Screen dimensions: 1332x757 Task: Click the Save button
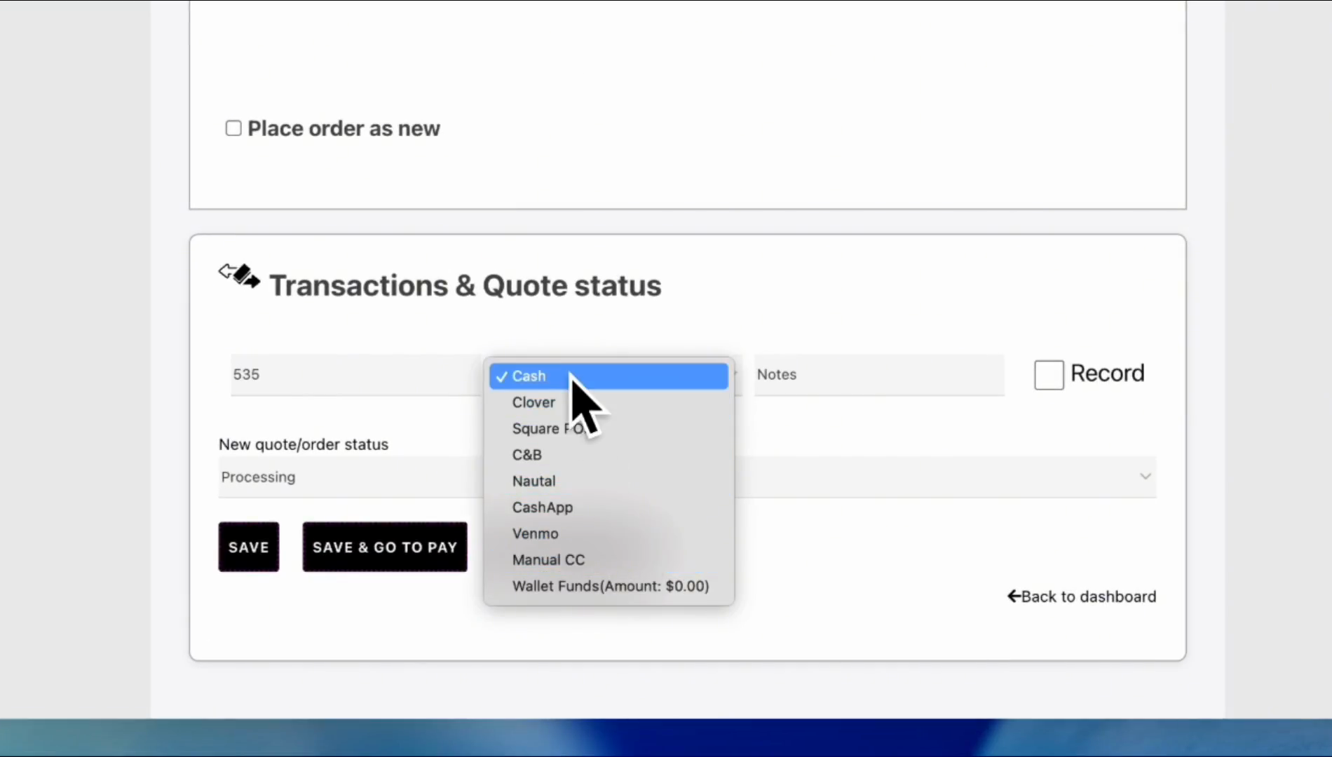click(248, 547)
